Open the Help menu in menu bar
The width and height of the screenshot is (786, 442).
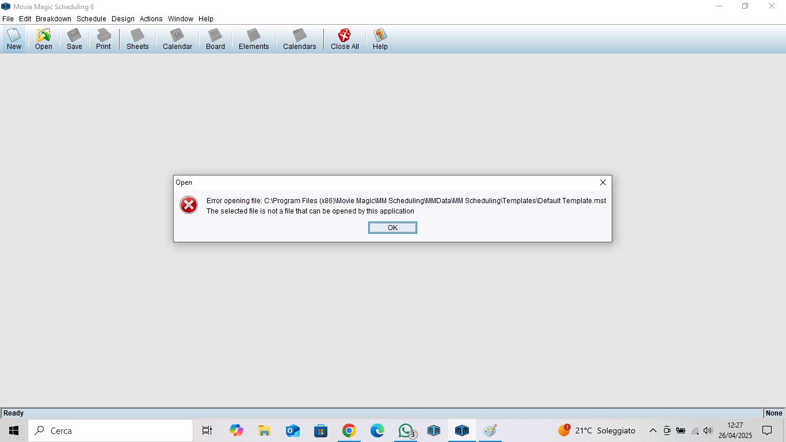coord(206,19)
